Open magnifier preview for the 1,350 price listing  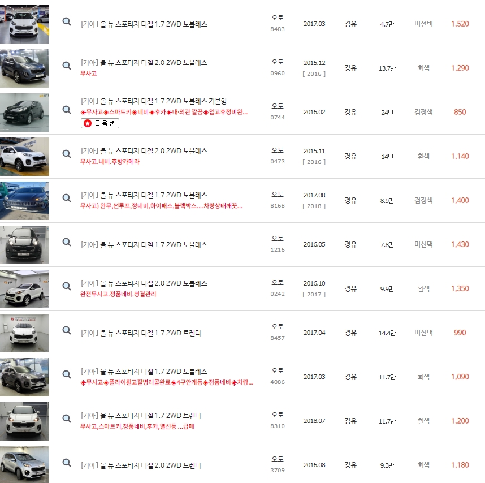pyautogui.click(x=67, y=286)
